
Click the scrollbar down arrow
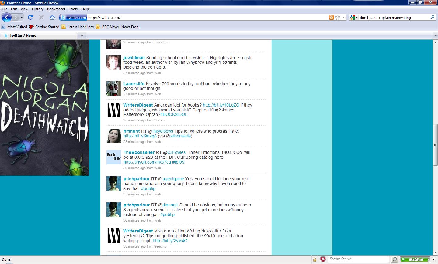pyautogui.click(x=435, y=252)
